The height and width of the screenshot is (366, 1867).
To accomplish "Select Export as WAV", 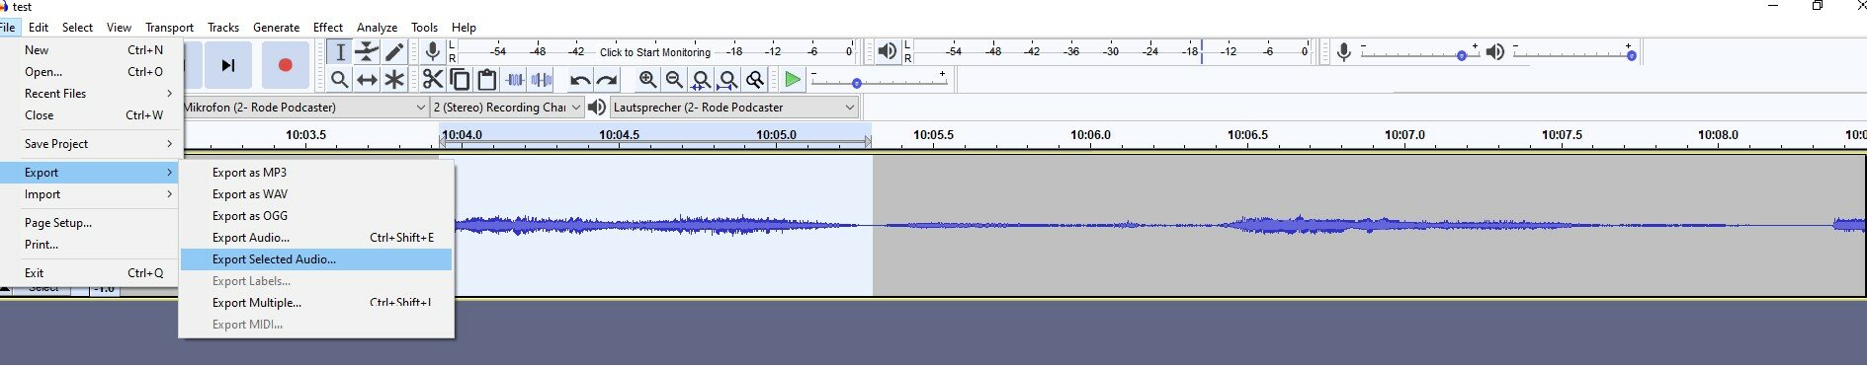I will [316, 194].
